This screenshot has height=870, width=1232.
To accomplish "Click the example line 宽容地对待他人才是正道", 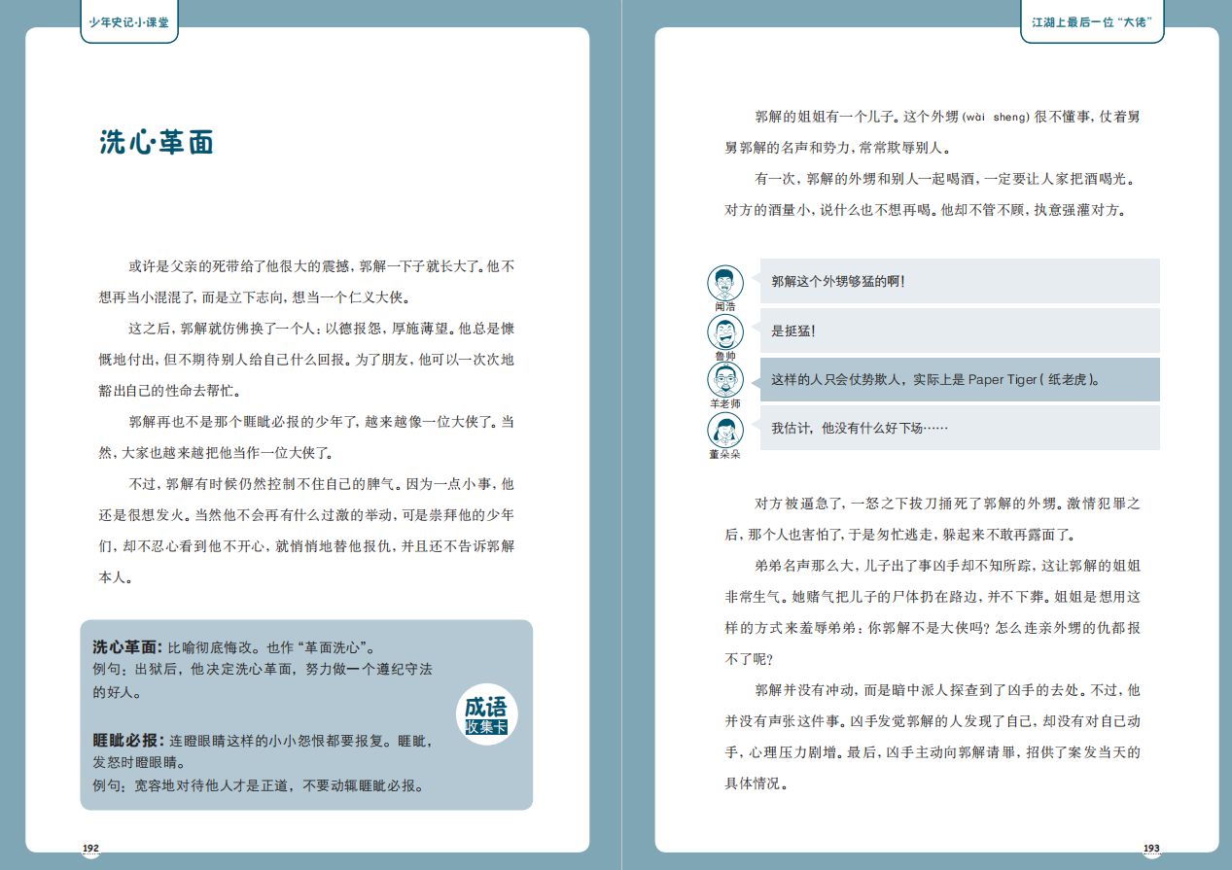I will [258, 785].
